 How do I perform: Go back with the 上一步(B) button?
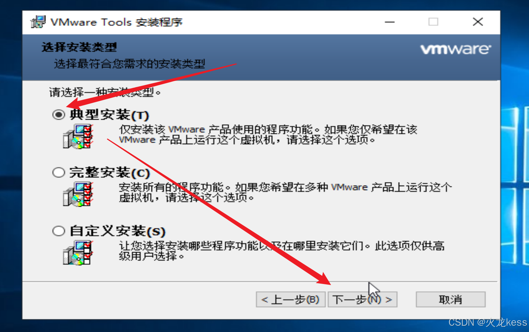pos(291,300)
